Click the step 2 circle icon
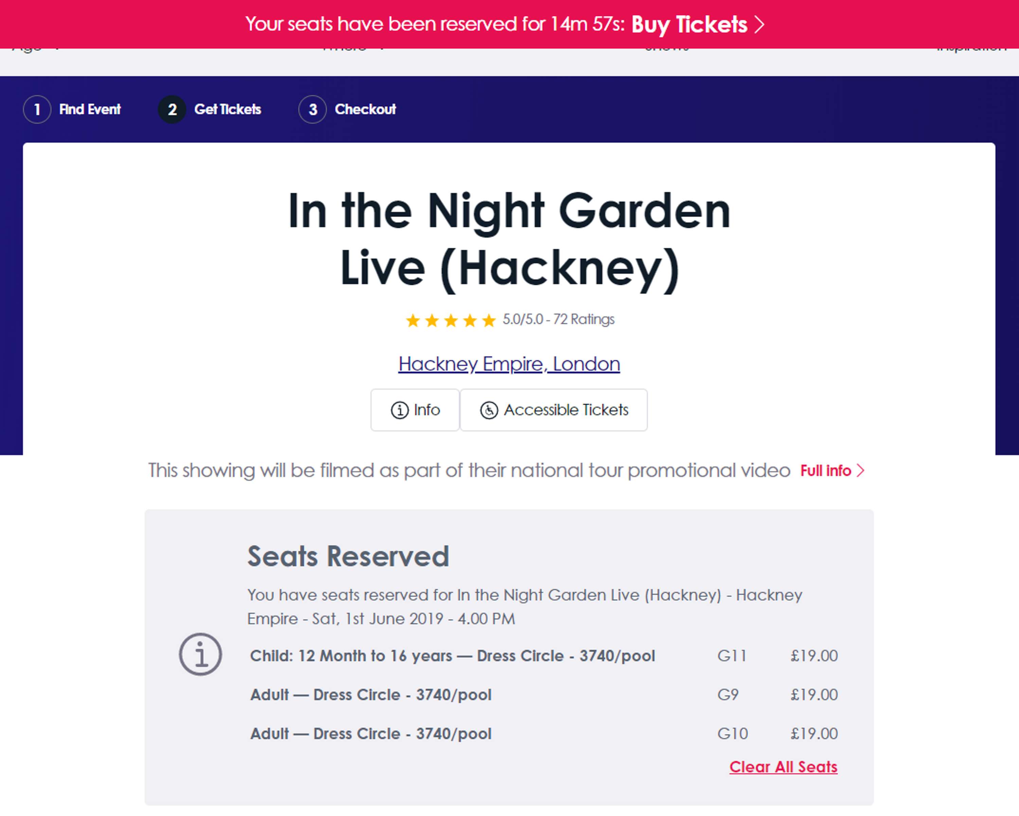This screenshot has width=1019, height=816. [x=172, y=109]
